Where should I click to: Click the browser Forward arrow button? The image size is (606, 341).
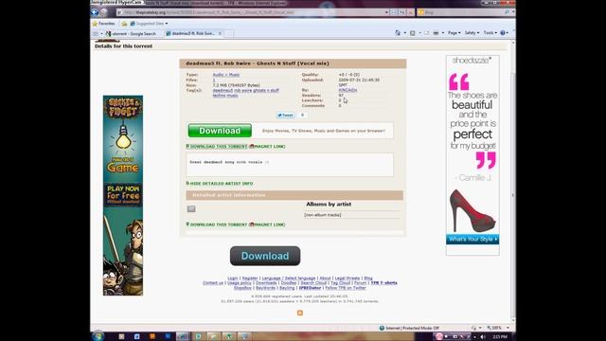(x=103, y=12)
